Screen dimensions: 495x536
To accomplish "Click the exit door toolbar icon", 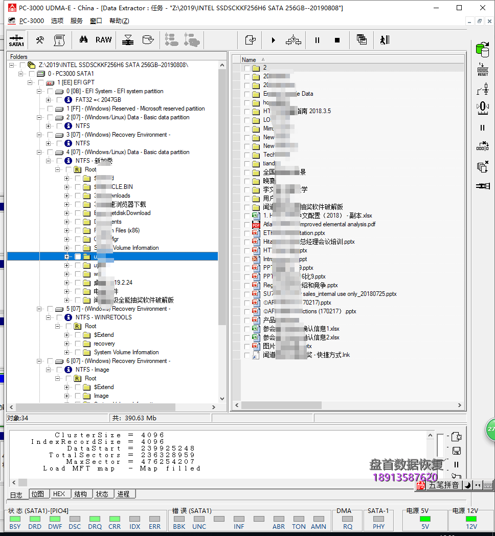I will click(x=385, y=40).
